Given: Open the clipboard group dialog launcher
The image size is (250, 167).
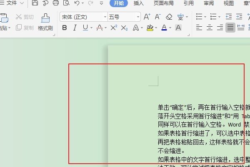Looking at the screenshot, I should tap(54, 35).
